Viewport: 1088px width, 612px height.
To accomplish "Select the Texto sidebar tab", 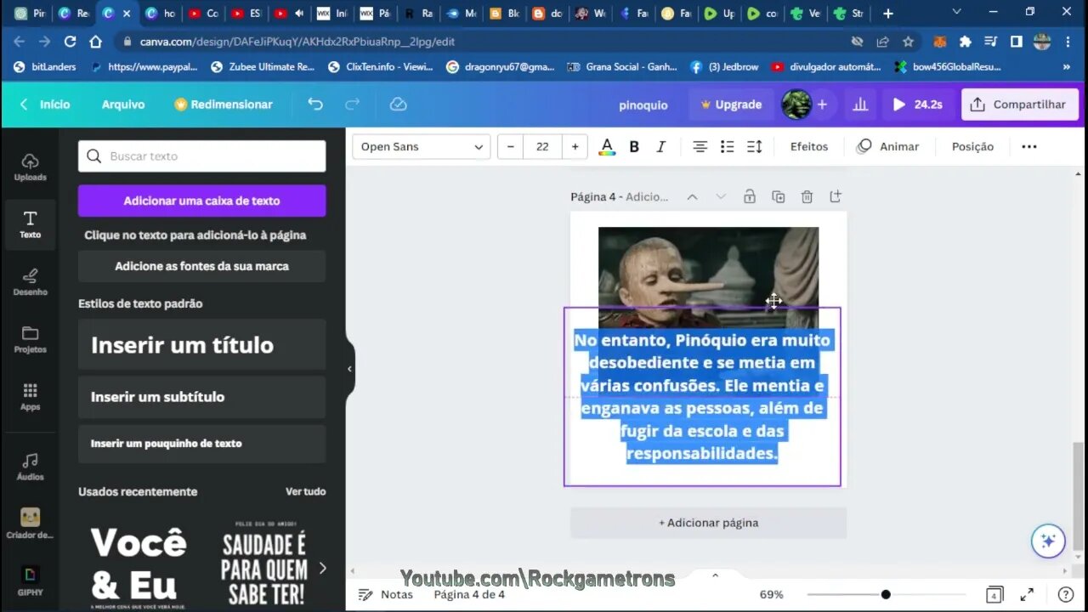I will 30,224.
